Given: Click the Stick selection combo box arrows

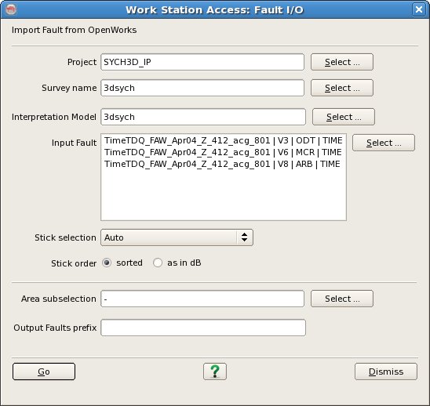Looking at the screenshot, I should pyautogui.click(x=244, y=237).
